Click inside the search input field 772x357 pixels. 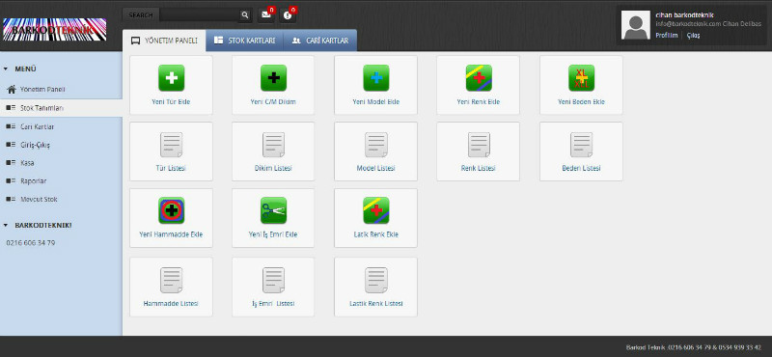tap(200, 15)
